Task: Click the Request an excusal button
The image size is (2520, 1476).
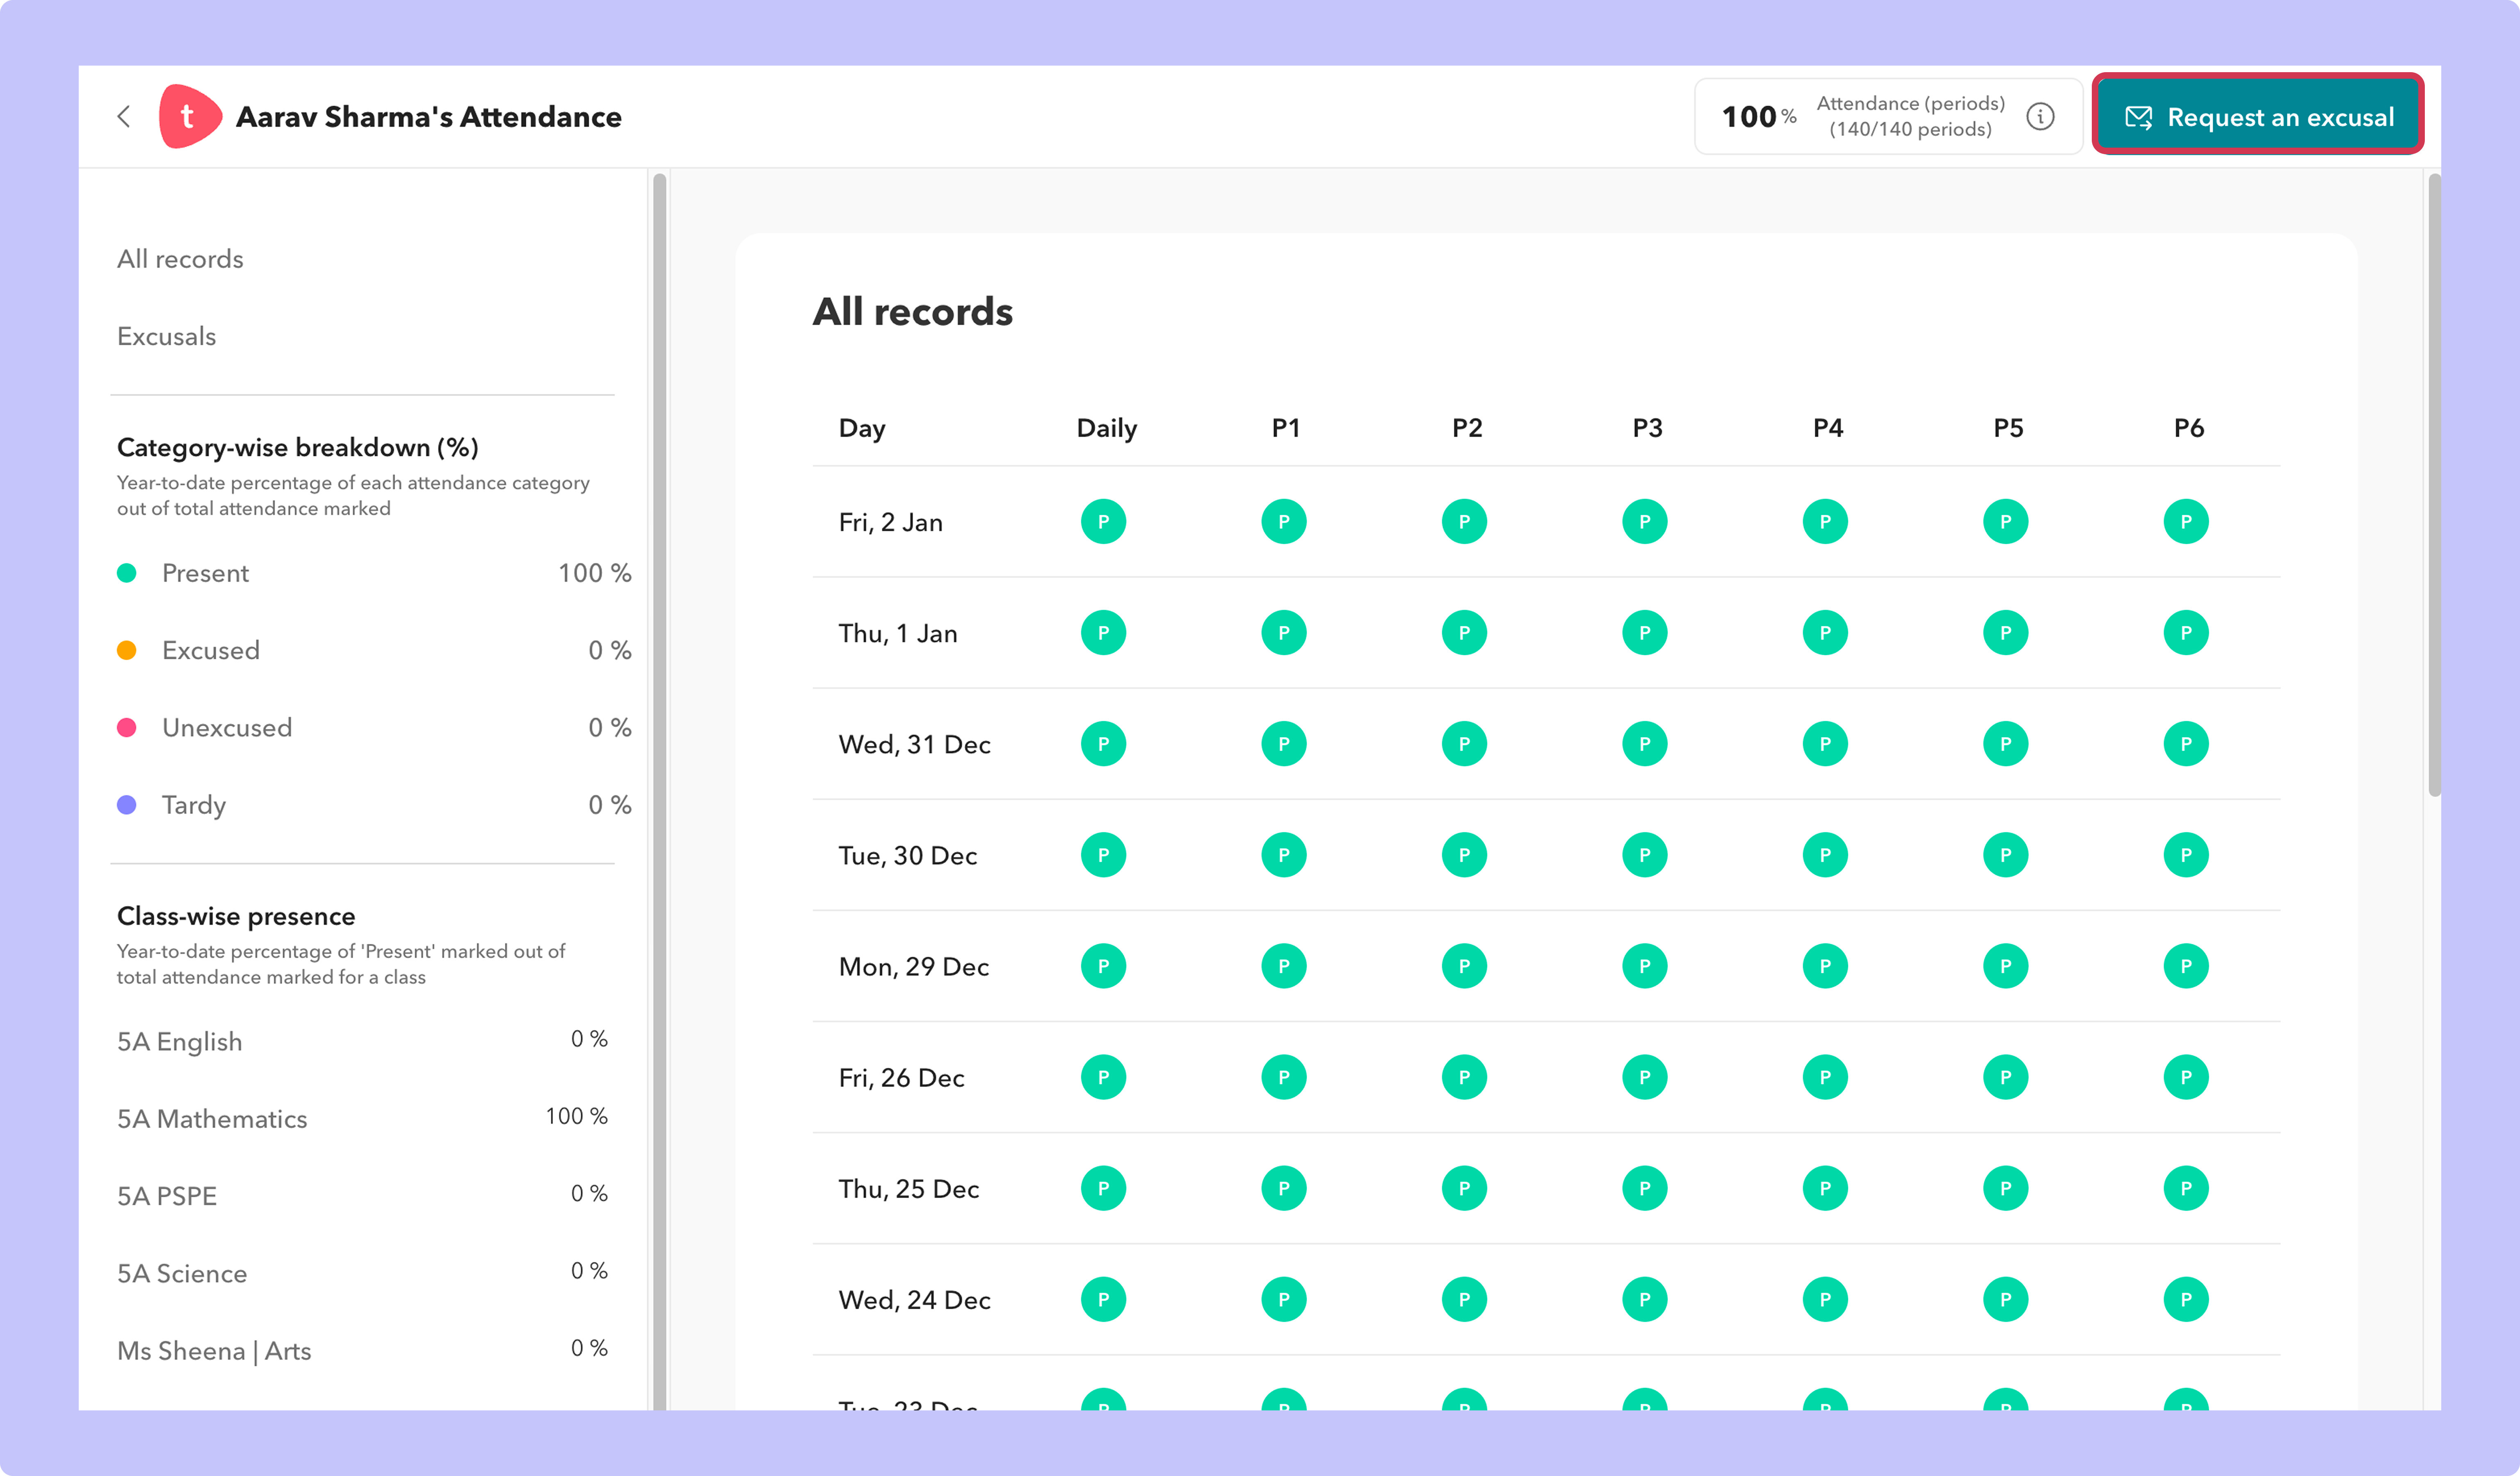Action: tap(2258, 117)
